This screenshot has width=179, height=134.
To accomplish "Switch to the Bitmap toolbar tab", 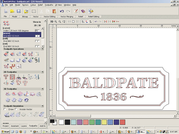I will [25, 16].
